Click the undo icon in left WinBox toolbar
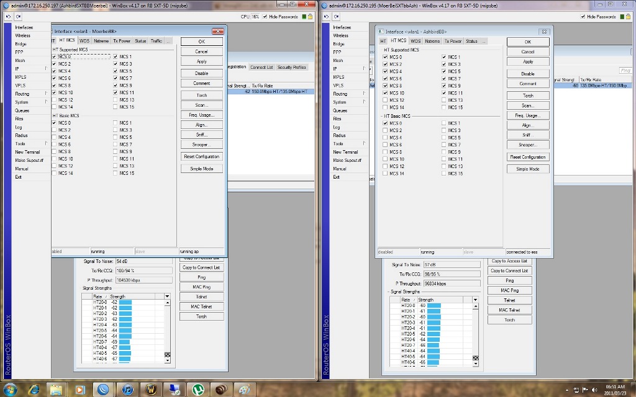Viewport: 636px width, 397px height. tap(9, 17)
